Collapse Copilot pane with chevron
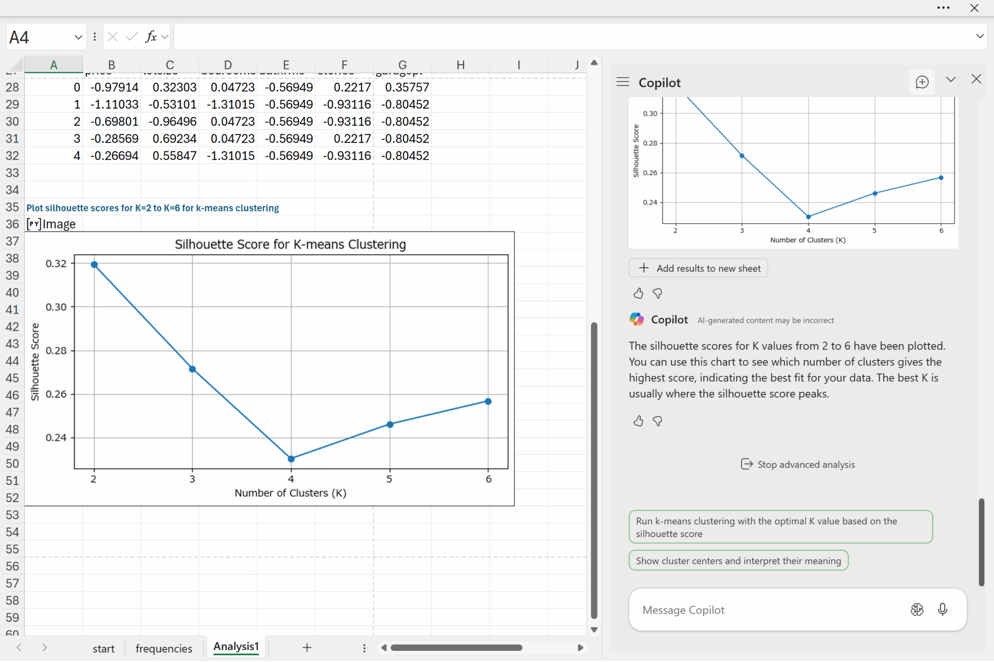This screenshot has height=662, width=994. click(951, 80)
